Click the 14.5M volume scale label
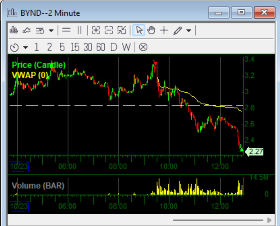Screen dimensions: 280x226 tap(259, 177)
